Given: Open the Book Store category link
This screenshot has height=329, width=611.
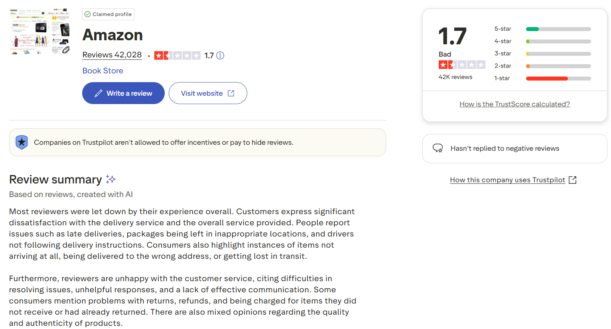Looking at the screenshot, I should pos(102,71).
